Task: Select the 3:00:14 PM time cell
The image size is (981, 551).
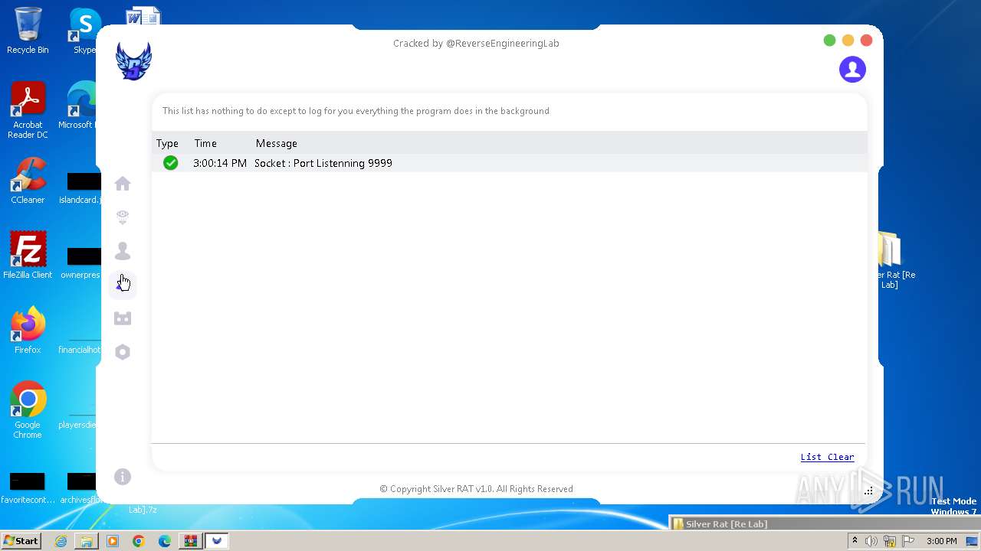Action: (x=220, y=163)
